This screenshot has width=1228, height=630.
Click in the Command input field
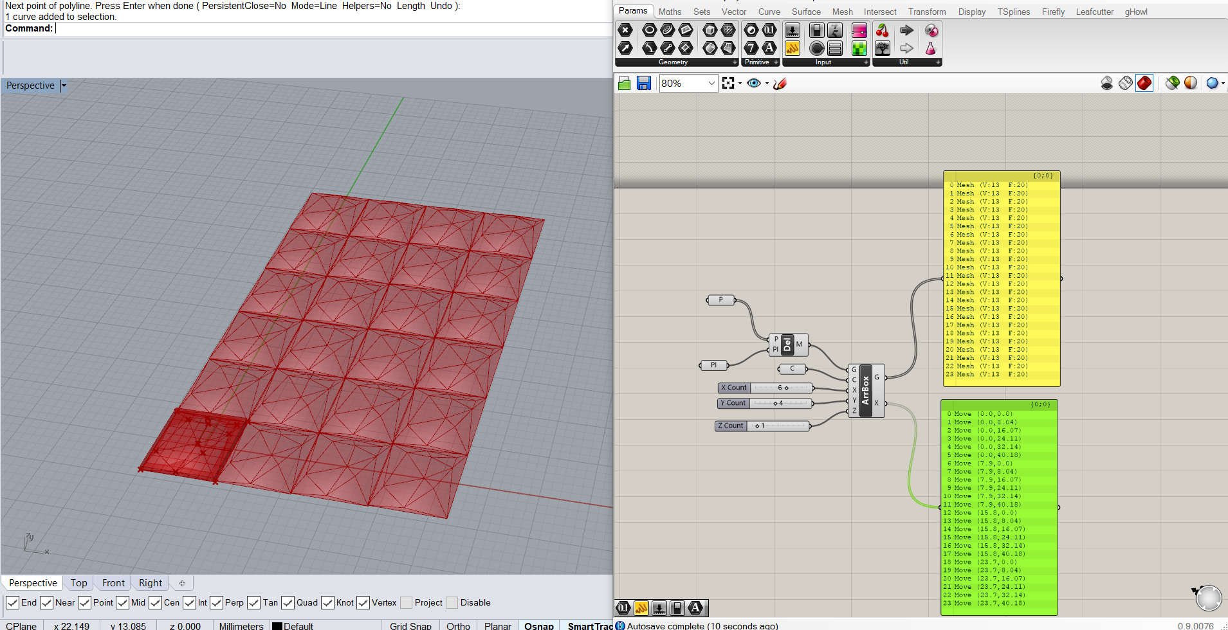(333, 28)
